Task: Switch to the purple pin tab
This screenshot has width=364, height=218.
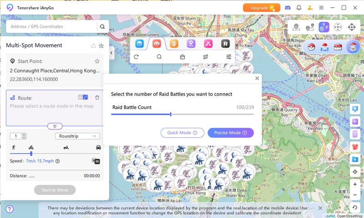Action: 191,44
